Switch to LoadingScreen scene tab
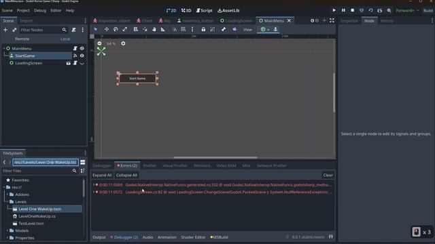 point(237,21)
